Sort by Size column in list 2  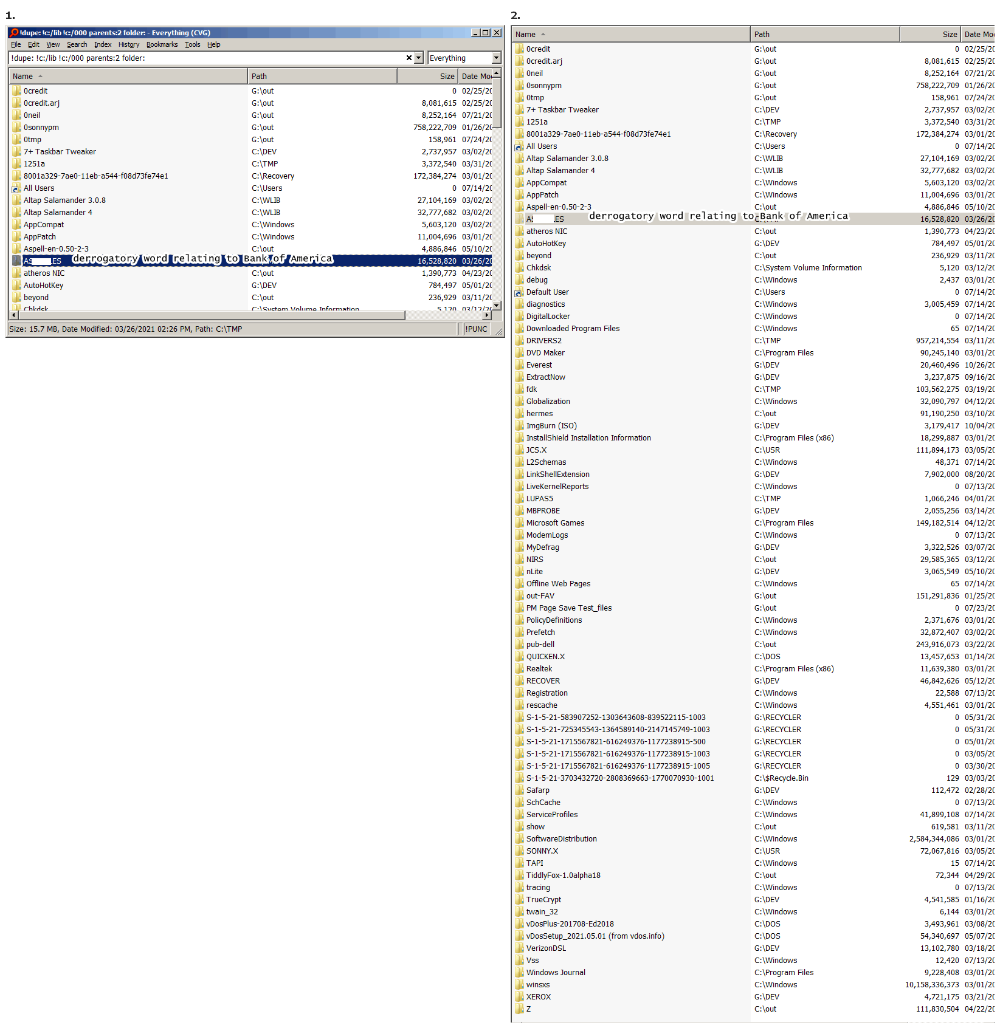[930, 34]
